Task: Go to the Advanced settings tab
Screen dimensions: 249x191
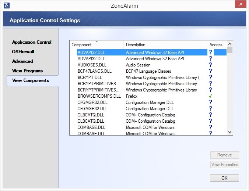Action: click(23, 61)
